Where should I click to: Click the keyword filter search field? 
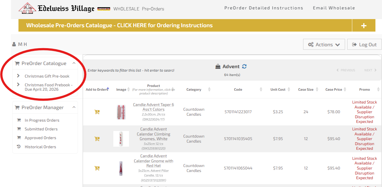tap(131, 70)
